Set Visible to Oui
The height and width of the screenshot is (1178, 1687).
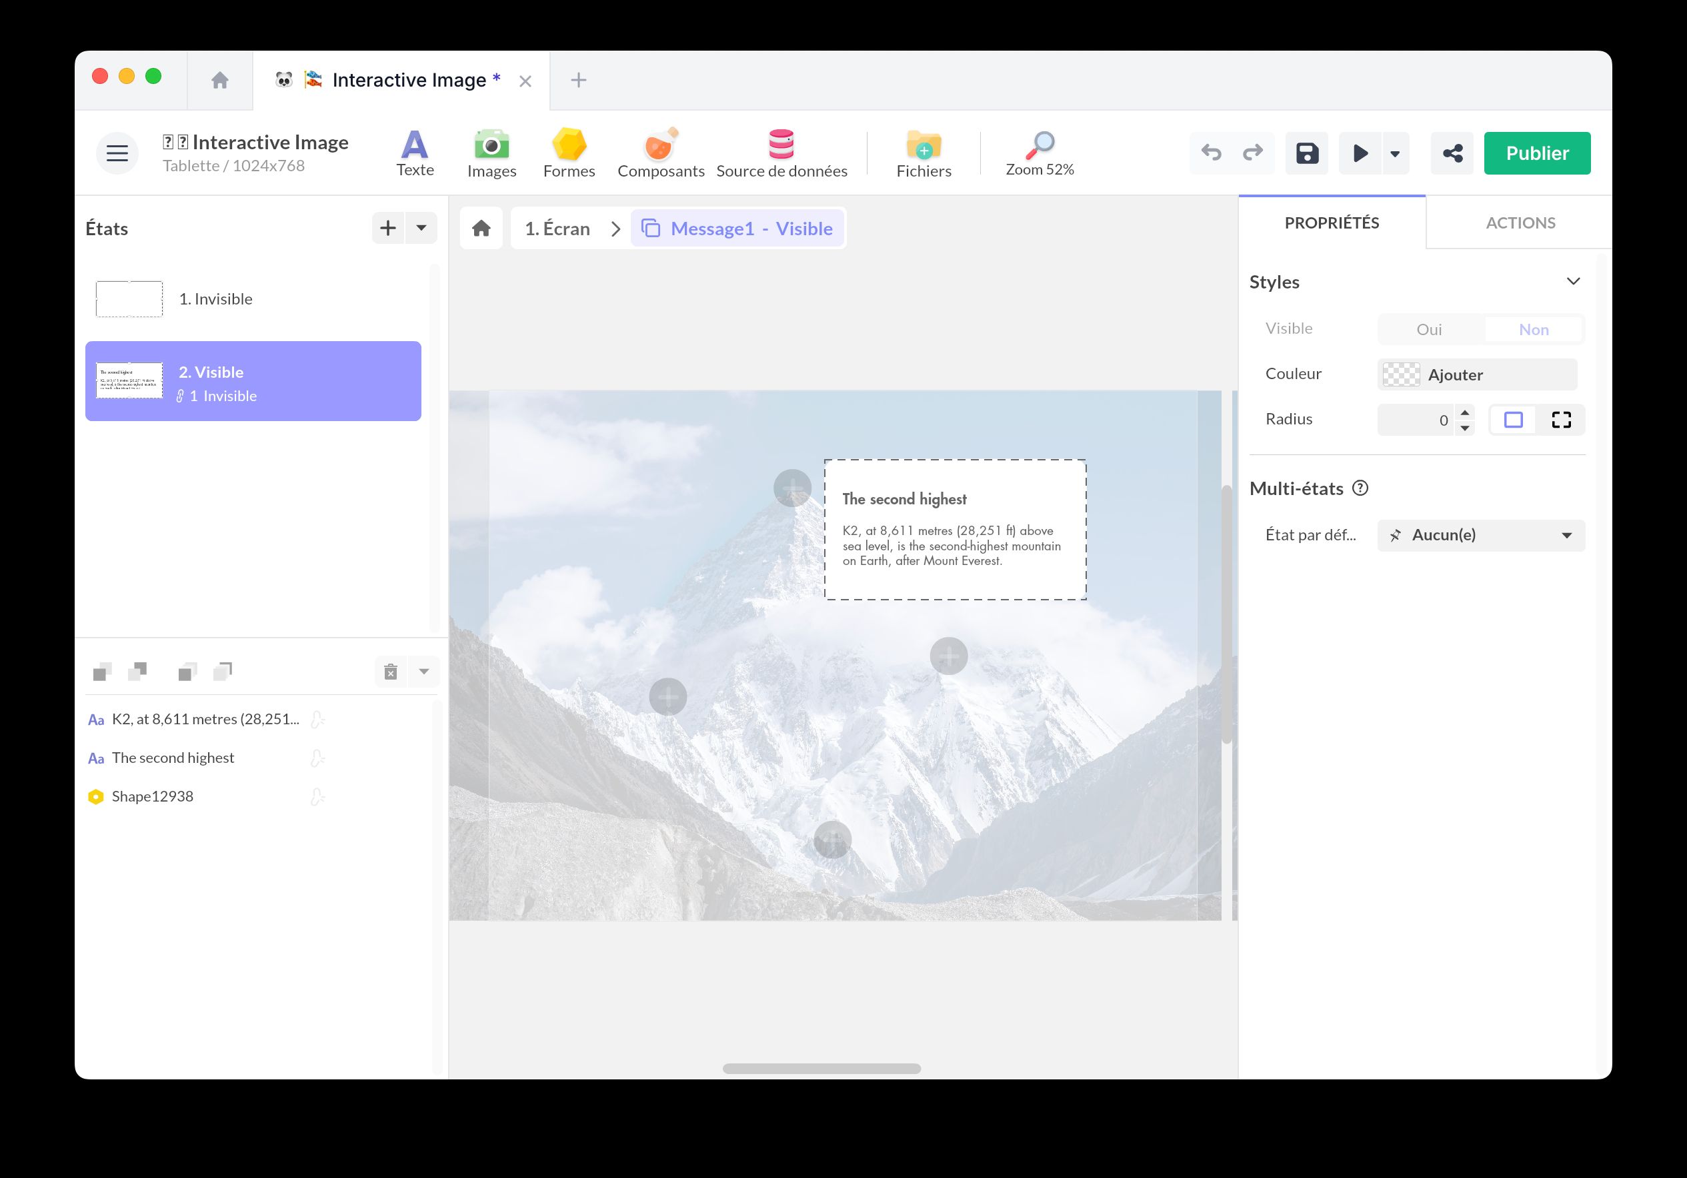[x=1428, y=330]
